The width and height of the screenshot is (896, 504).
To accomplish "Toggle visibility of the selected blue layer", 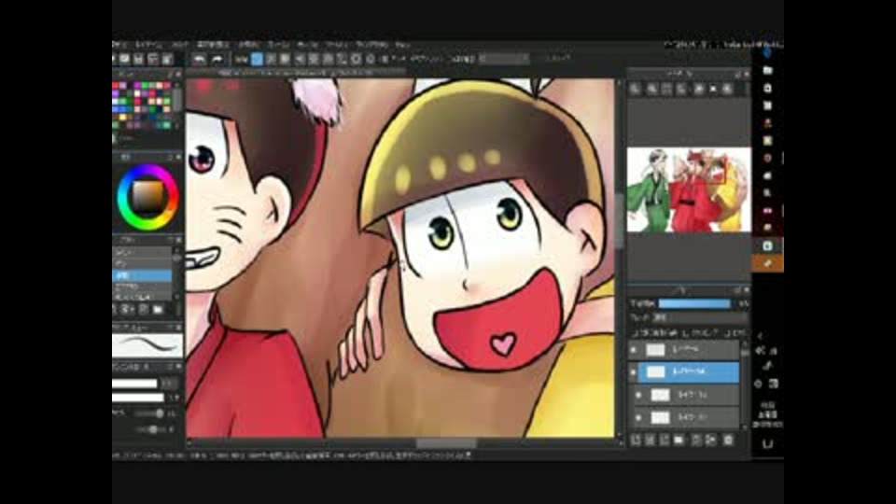I will point(633,372).
